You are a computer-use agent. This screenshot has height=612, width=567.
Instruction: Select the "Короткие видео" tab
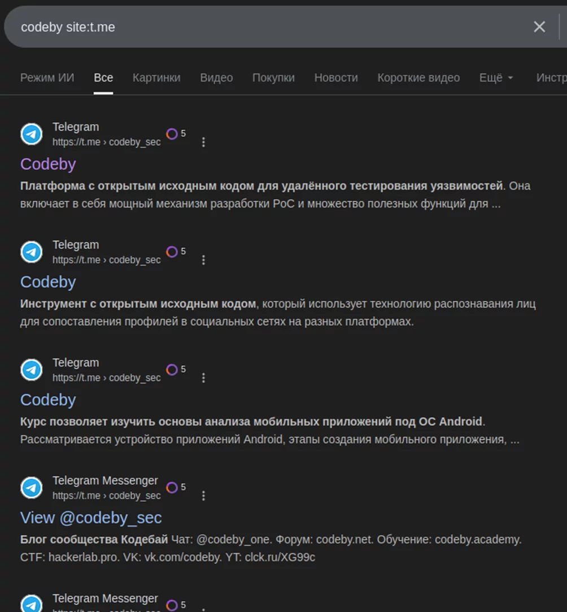pos(418,78)
